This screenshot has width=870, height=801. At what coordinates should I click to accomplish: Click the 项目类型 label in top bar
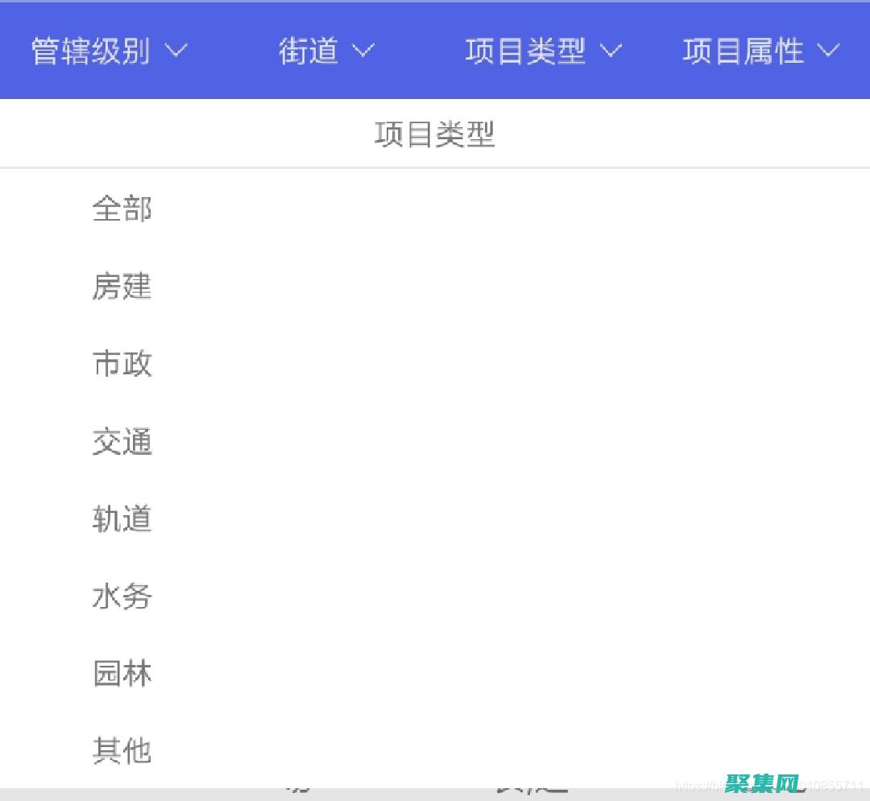pos(524,50)
